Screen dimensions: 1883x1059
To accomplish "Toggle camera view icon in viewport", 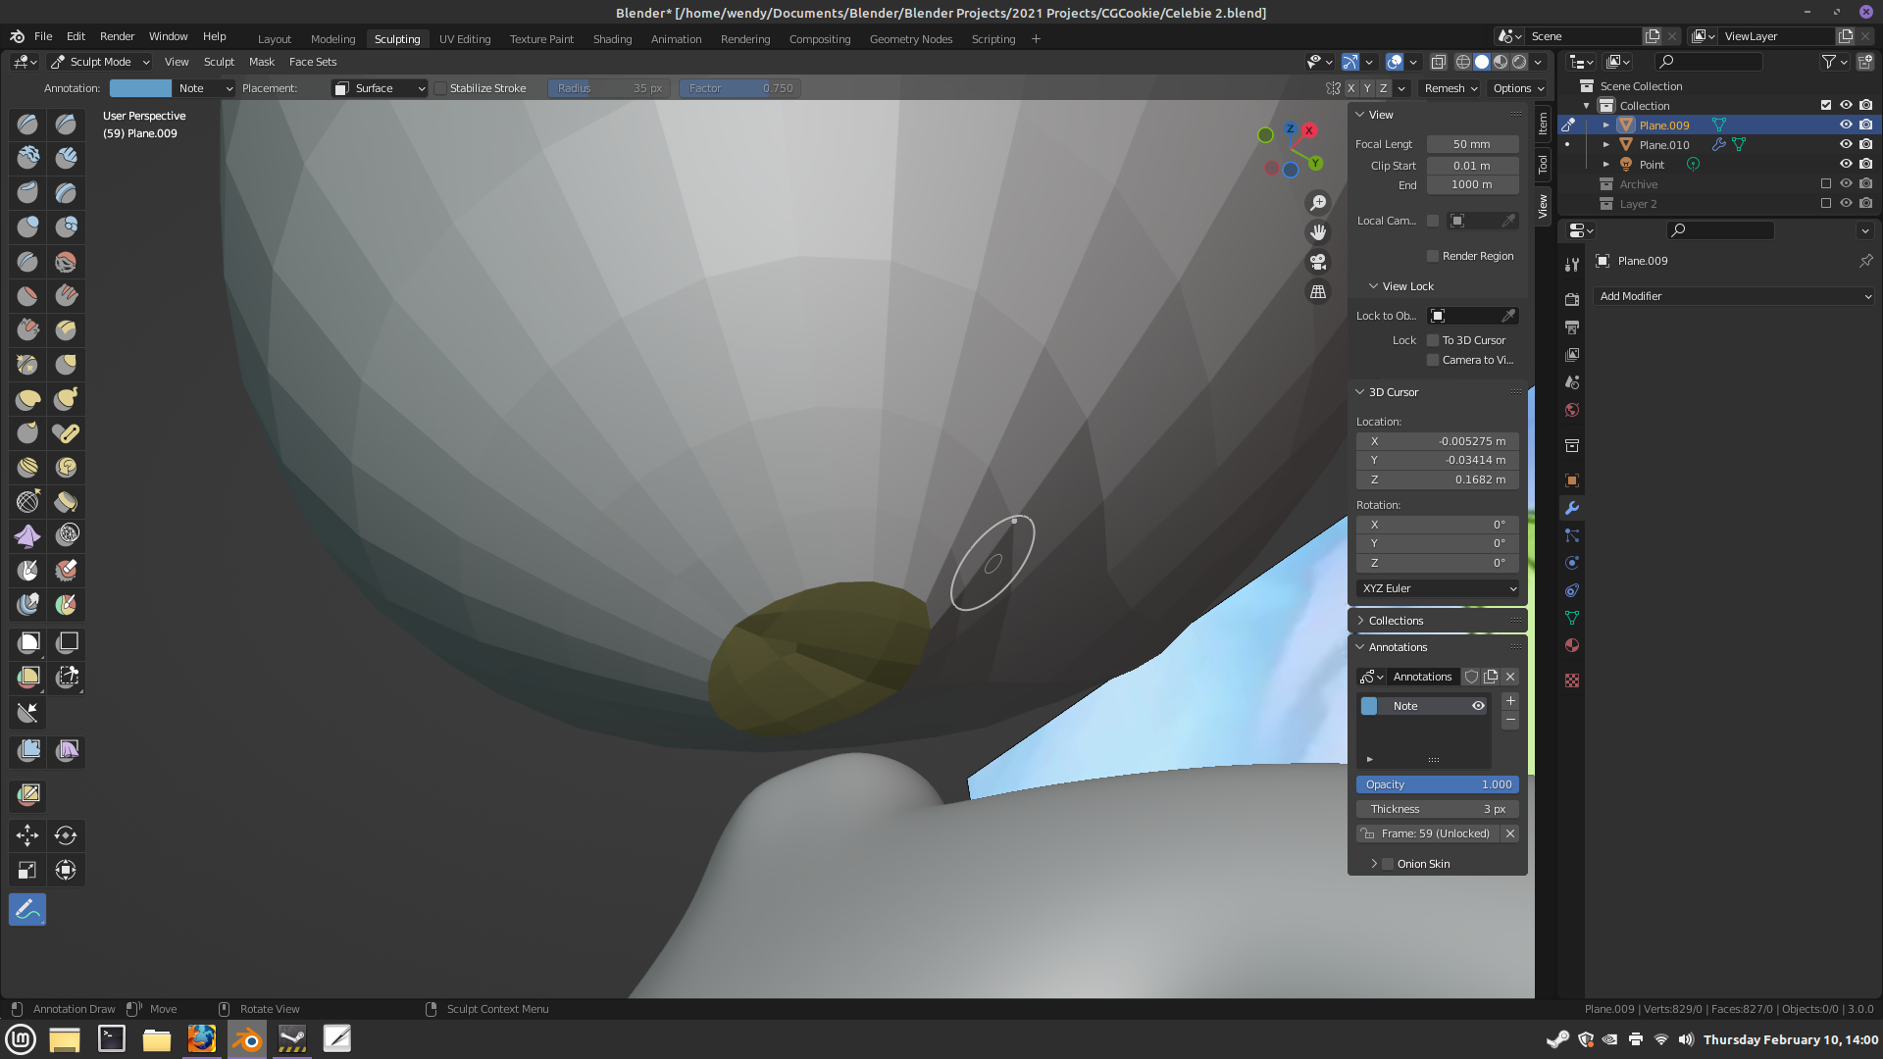I will pyautogui.click(x=1318, y=262).
